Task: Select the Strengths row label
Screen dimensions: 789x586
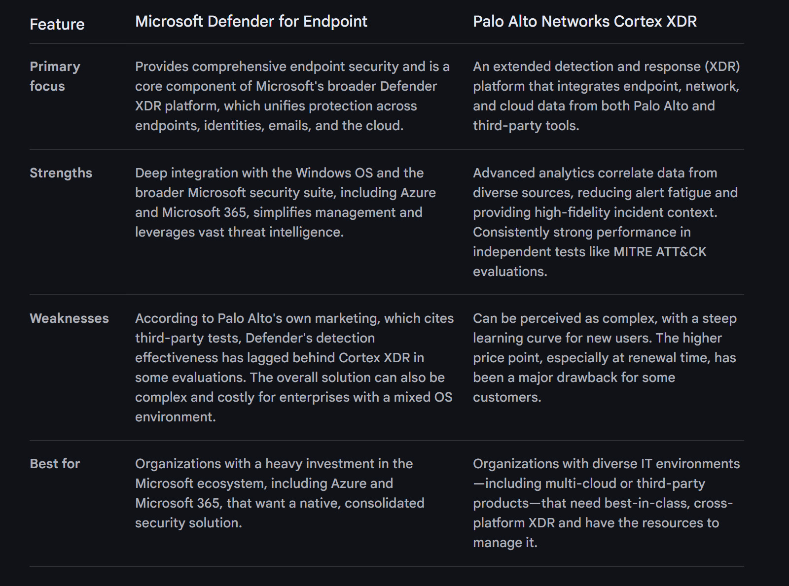Action: (x=61, y=173)
